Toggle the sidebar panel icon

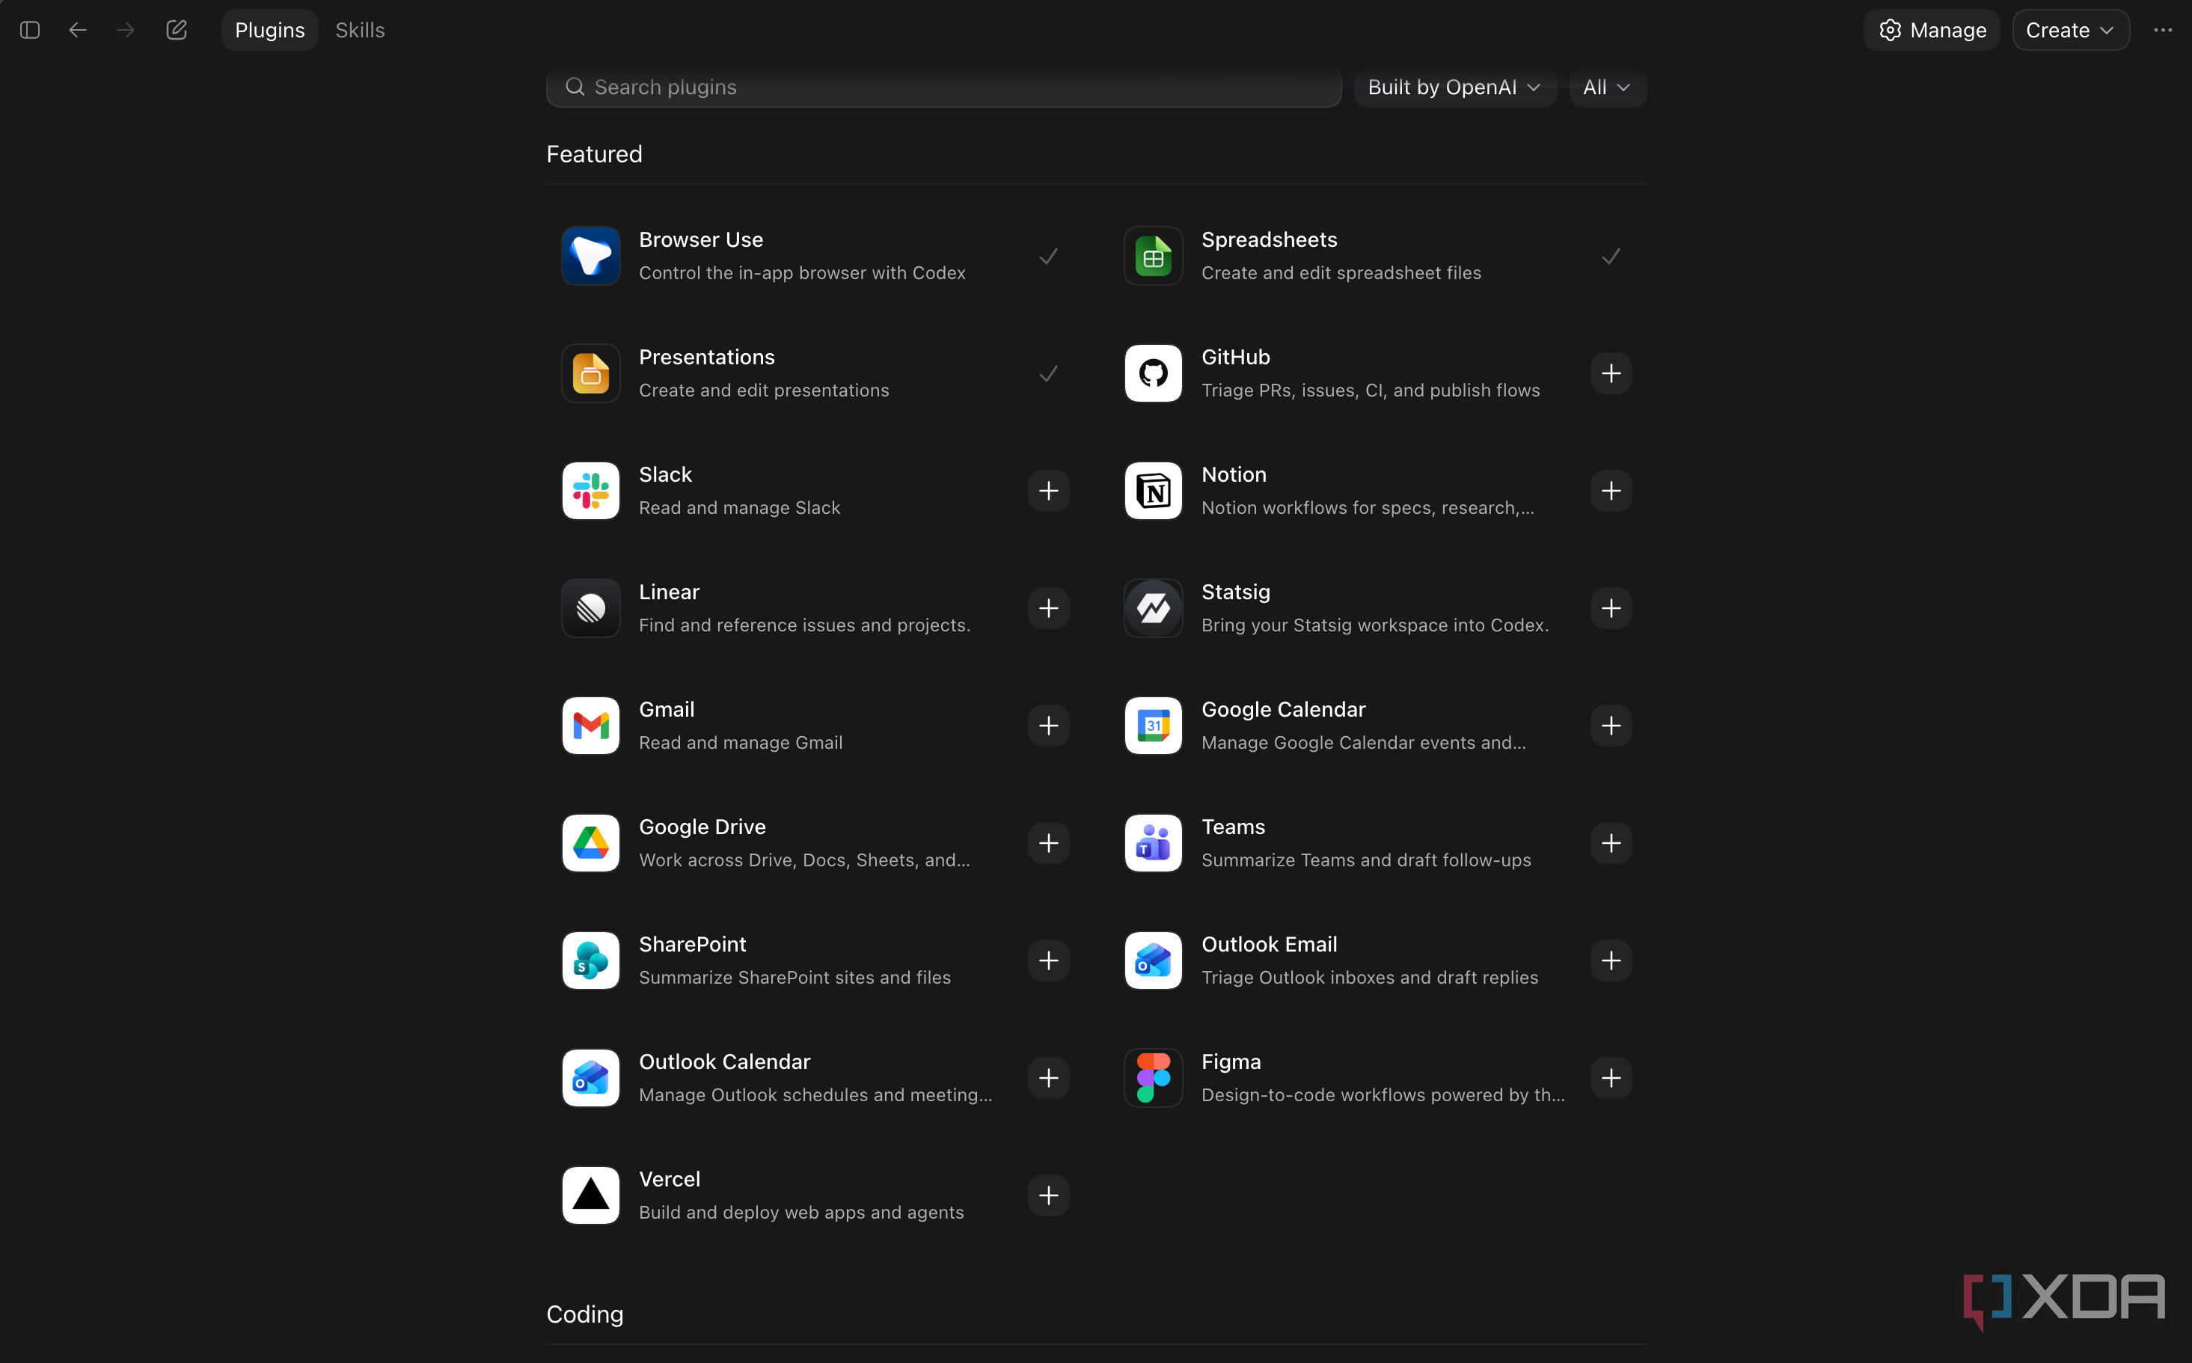pyautogui.click(x=30, y=30)
